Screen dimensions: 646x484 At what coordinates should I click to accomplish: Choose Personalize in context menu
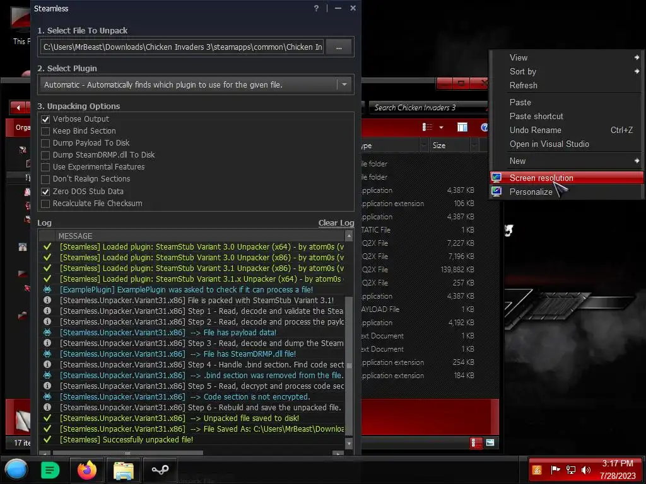[x=567, y=192]
